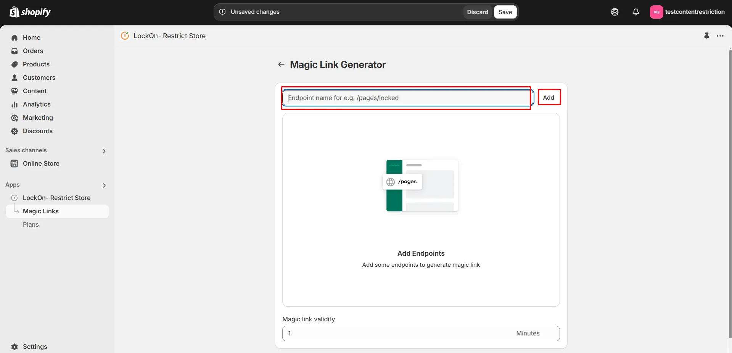
Task: Select Magic Links in the sidebar
Action: click(57, 211)
